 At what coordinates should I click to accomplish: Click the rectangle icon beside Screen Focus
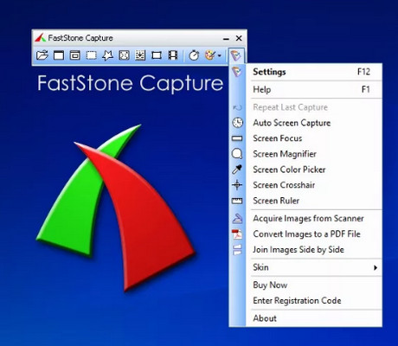(x=237, y=138)
